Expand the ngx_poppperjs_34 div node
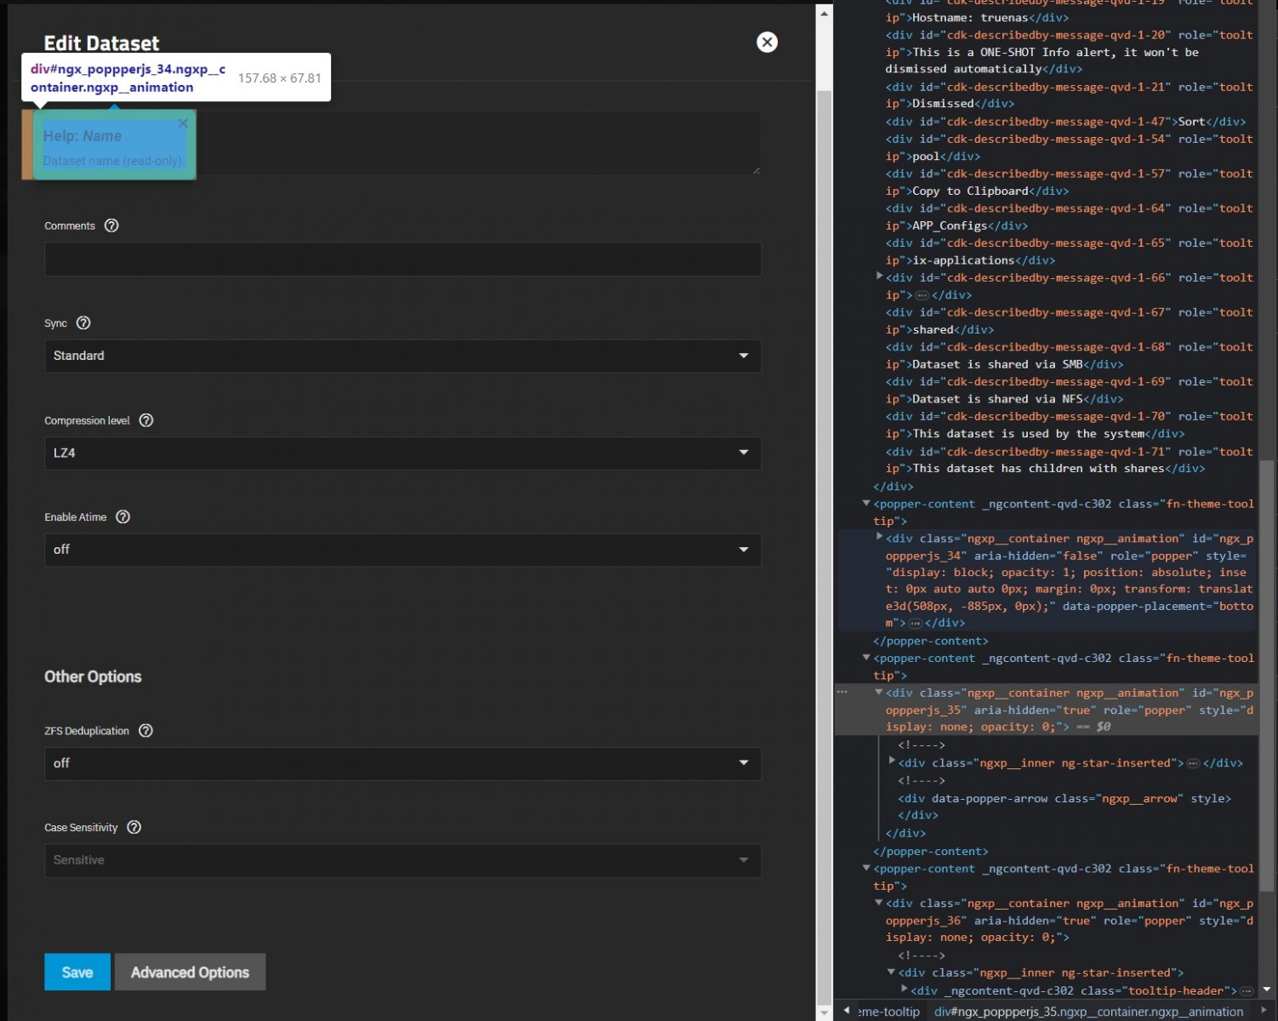 pyautogui.click(x=879, y=537)
